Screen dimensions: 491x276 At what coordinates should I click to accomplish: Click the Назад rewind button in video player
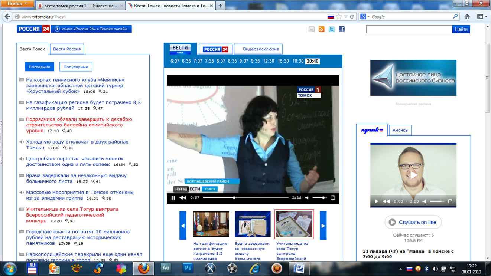tap(183, 198)
